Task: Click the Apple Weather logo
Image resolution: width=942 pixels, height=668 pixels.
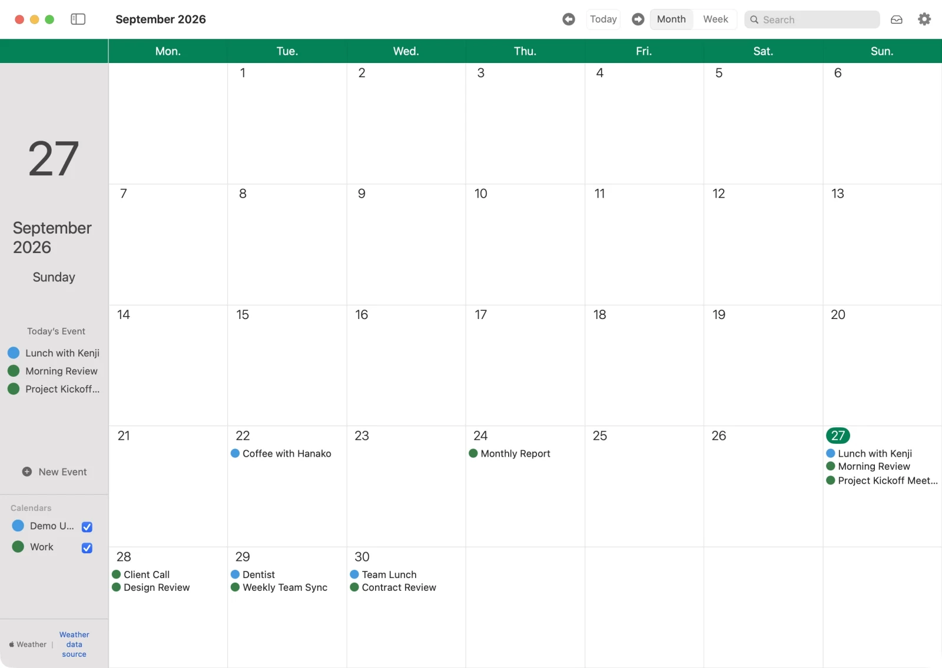Action: coord(12,644)
